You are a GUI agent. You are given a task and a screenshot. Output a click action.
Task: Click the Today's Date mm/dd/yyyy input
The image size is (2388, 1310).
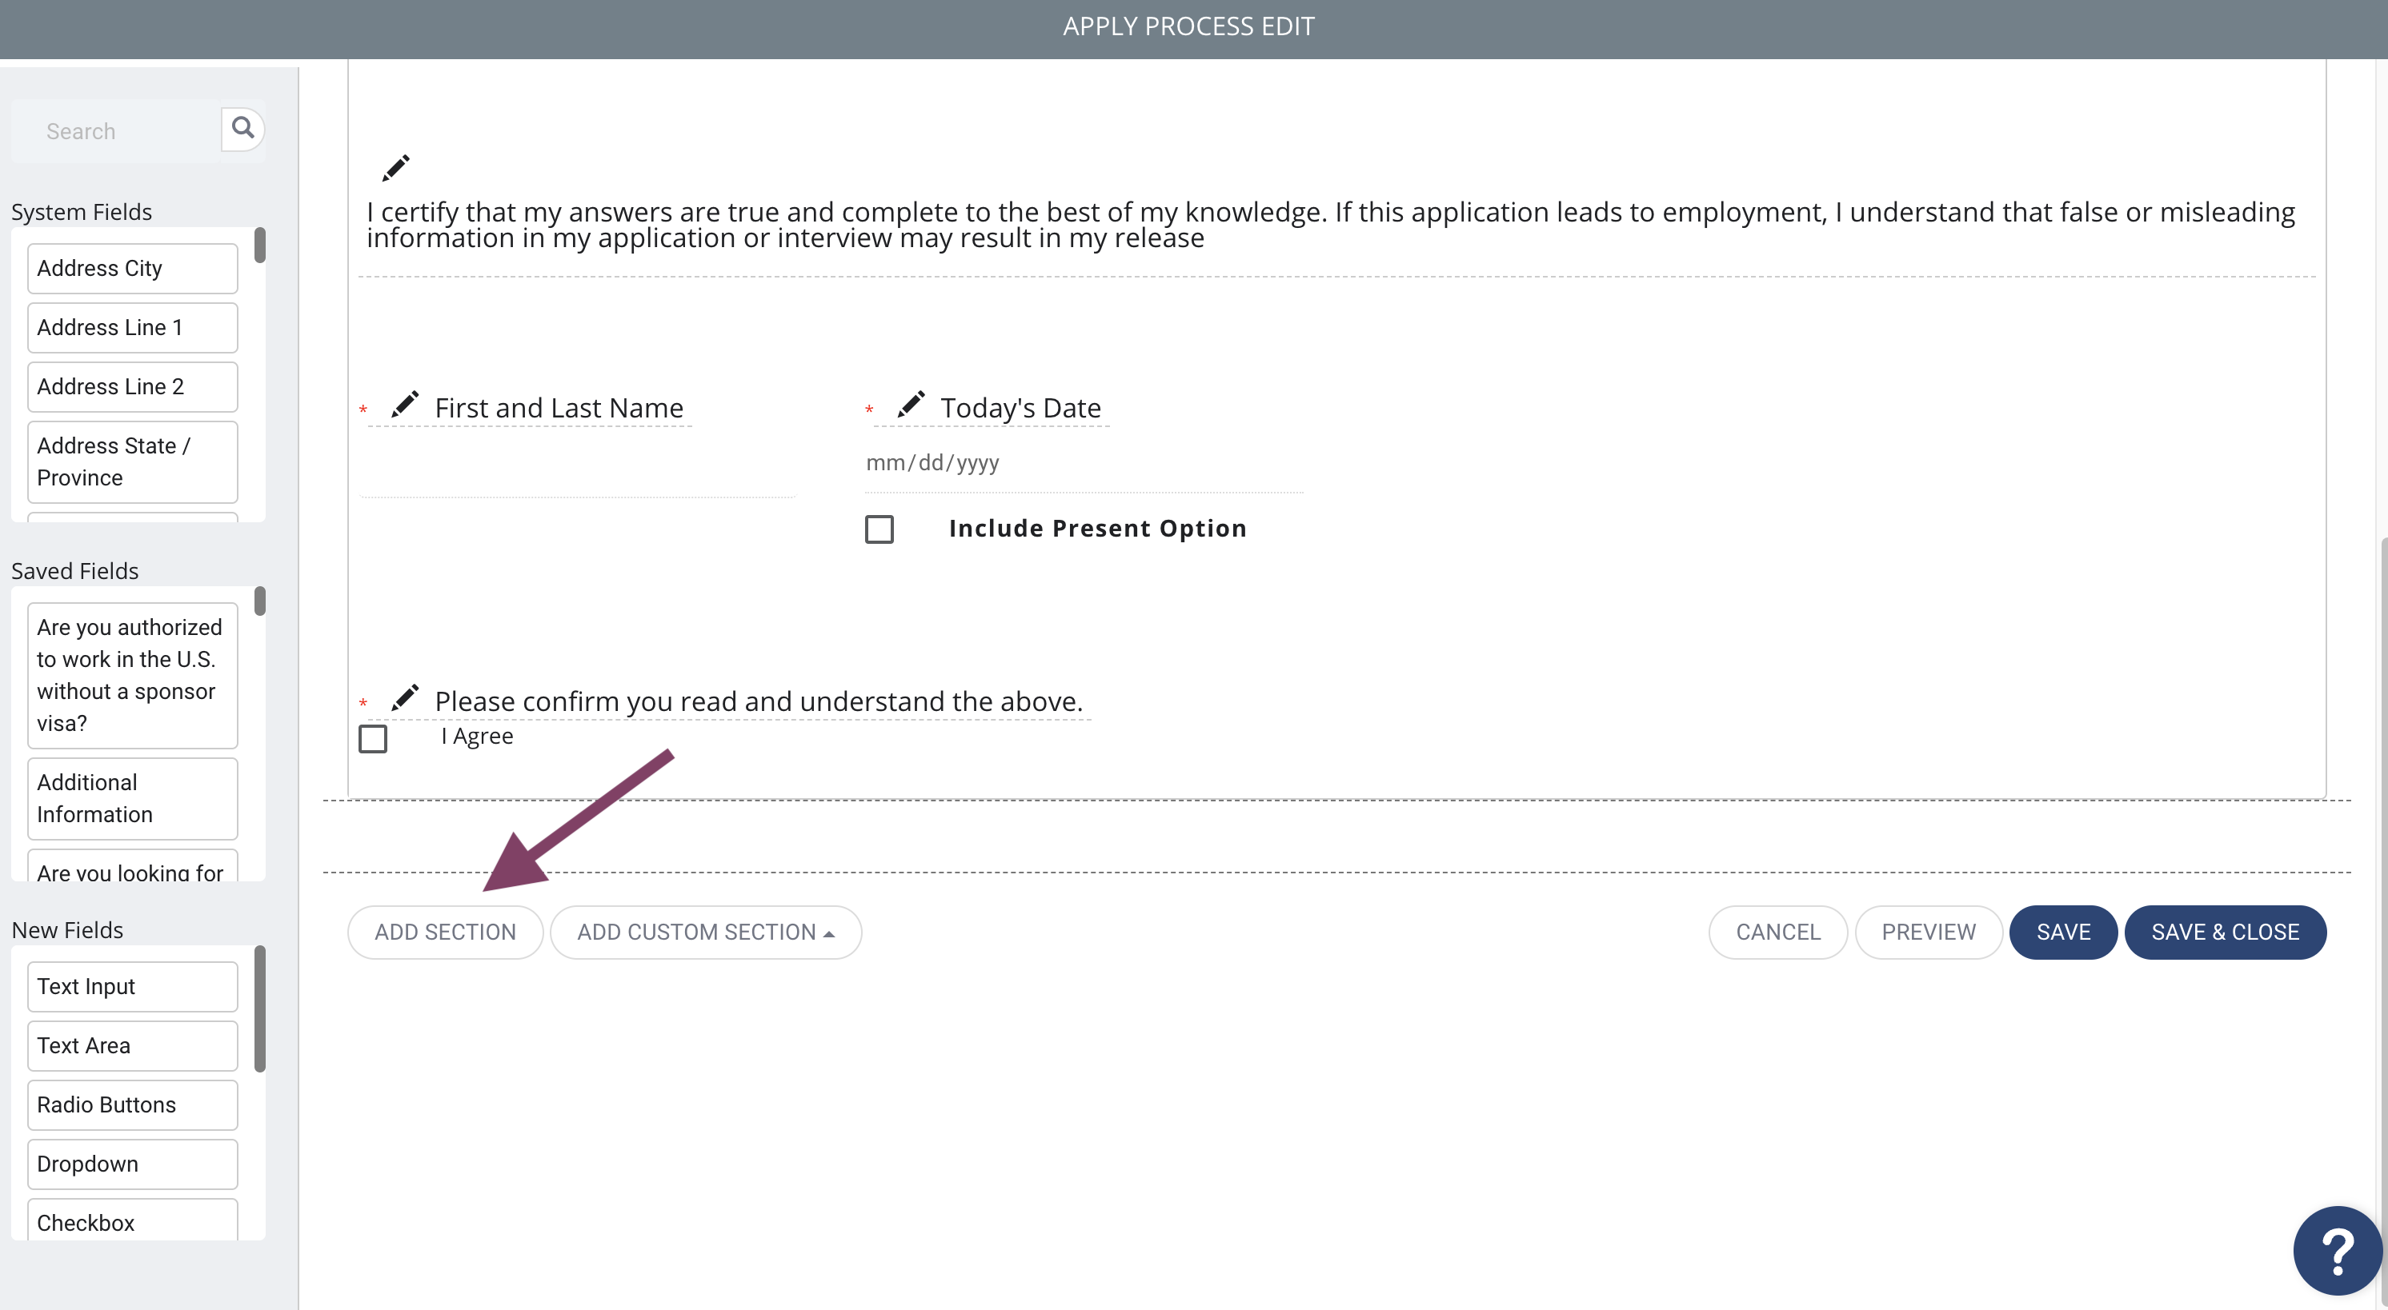[x=1084, y=462]
